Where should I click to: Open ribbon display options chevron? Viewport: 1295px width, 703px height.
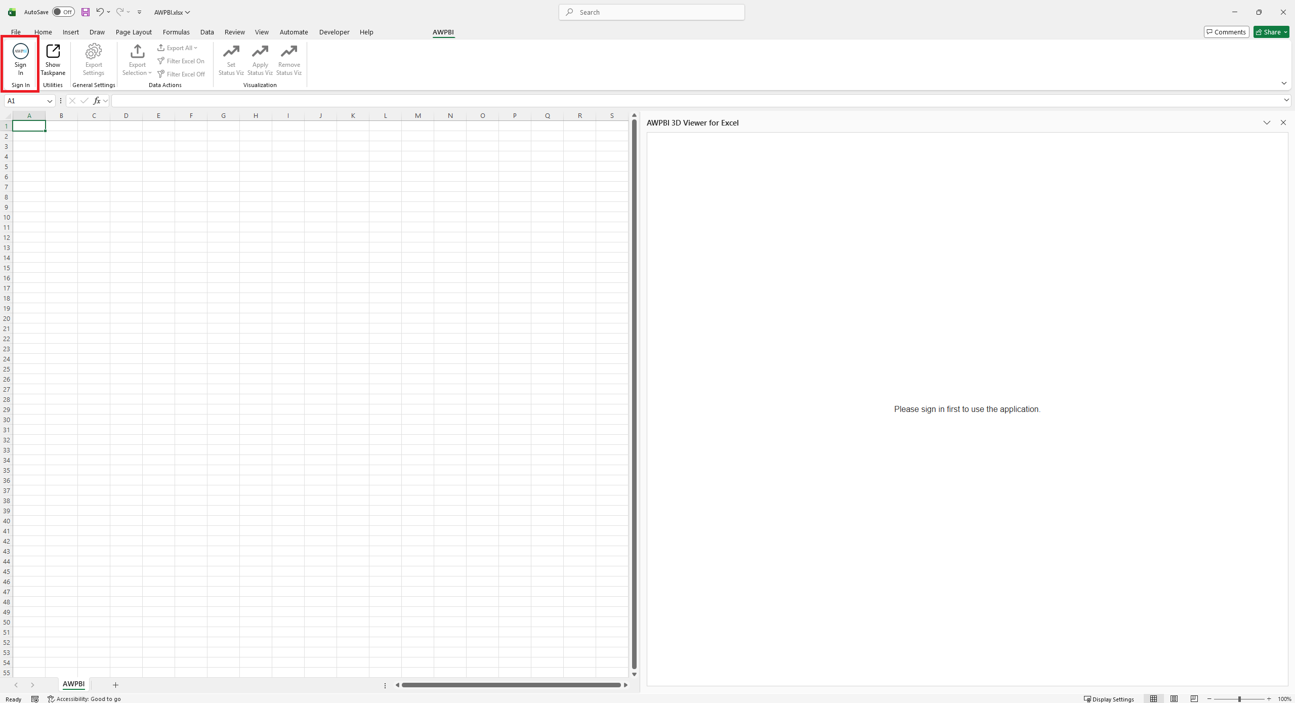(x=1284, y=83)
